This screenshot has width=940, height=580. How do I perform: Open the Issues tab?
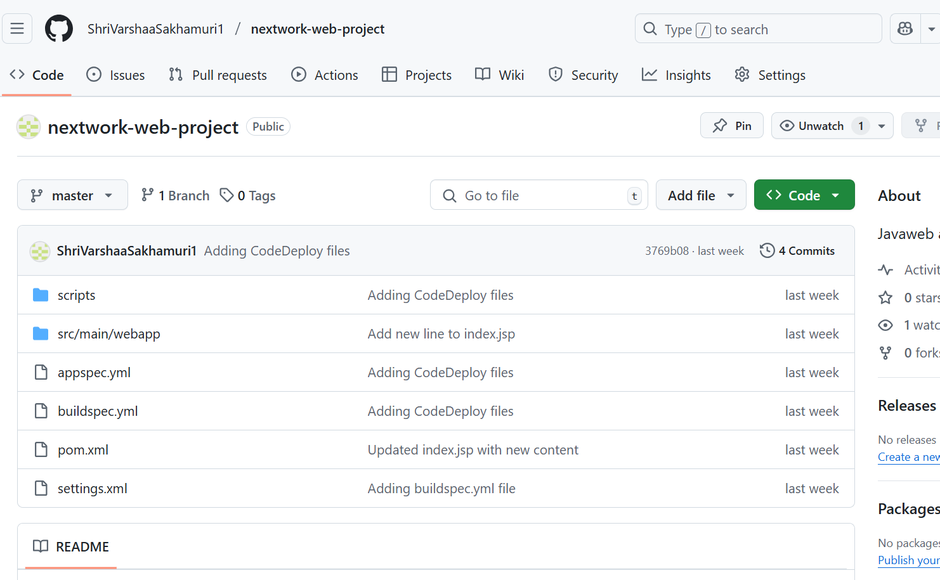click(115, 74)
